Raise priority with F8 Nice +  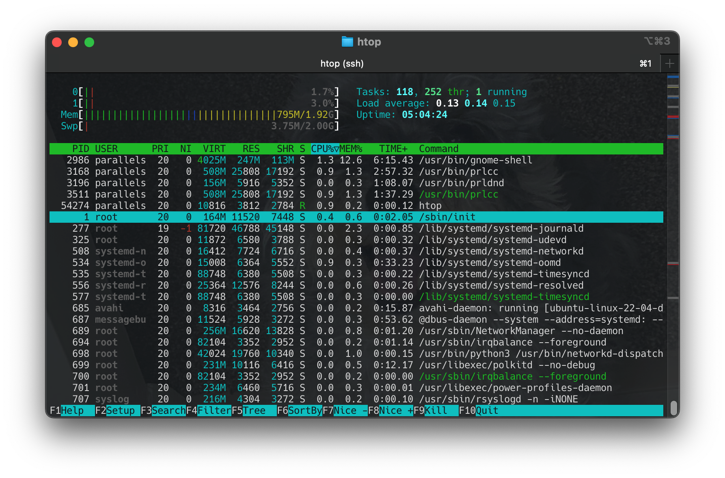pos(390,411)
